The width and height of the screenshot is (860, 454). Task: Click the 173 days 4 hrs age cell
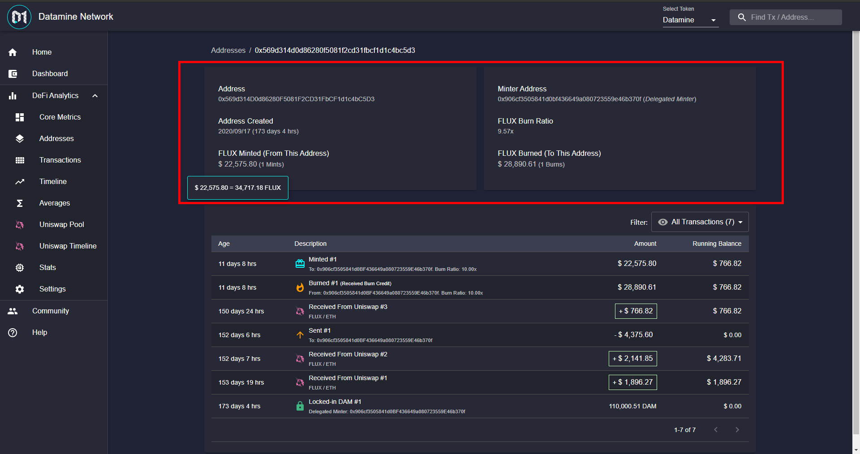239,406
